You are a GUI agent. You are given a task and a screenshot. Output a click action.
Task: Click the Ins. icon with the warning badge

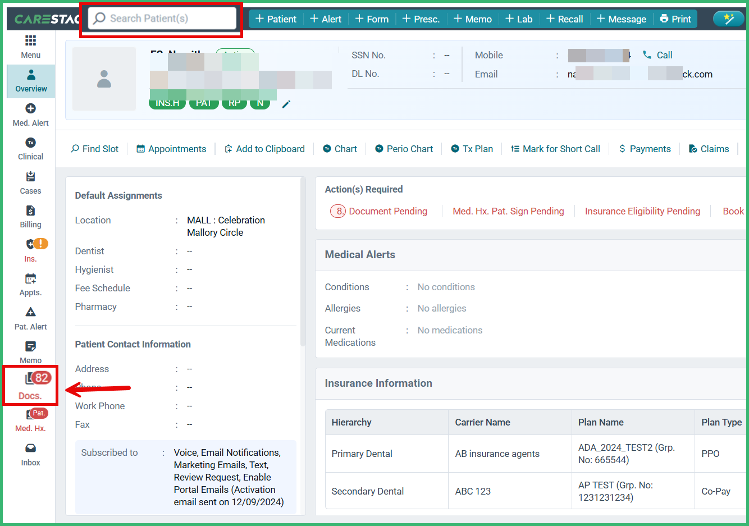(x=30, y=250)
